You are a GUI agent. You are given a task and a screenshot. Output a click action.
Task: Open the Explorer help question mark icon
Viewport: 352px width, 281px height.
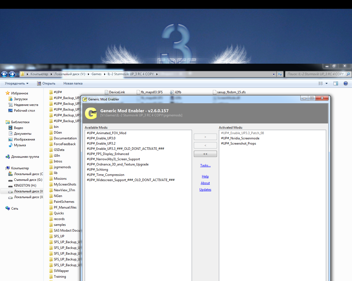[x=346, y=83]
